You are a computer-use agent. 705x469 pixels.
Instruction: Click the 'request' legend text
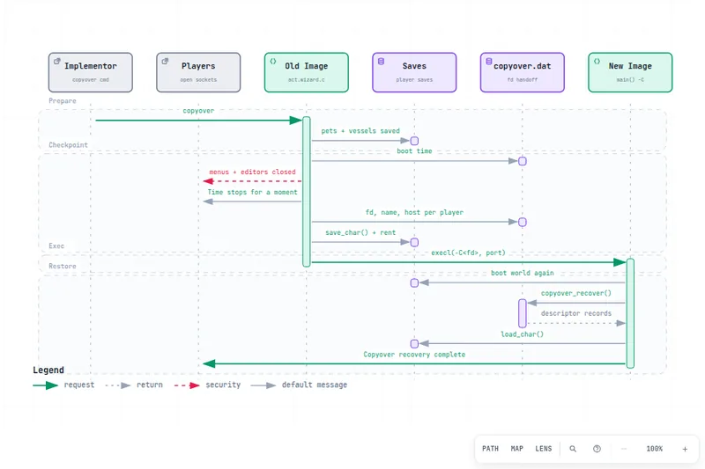coord(79,385)
